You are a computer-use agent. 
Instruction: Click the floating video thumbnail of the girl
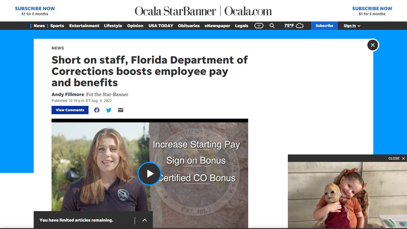347,195
